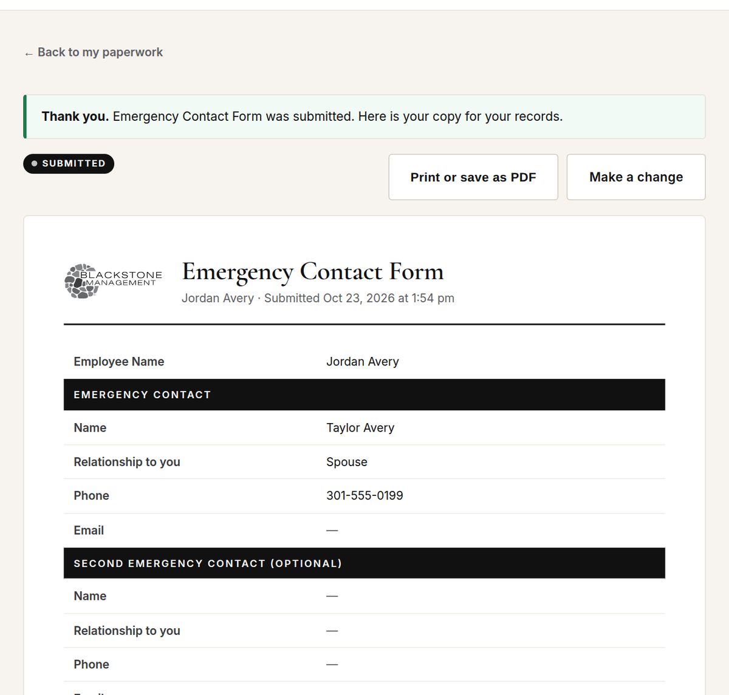Click Print or save as PDF
Image resolution: width=729 pixels, height=695 pixels.
[473, 177]
